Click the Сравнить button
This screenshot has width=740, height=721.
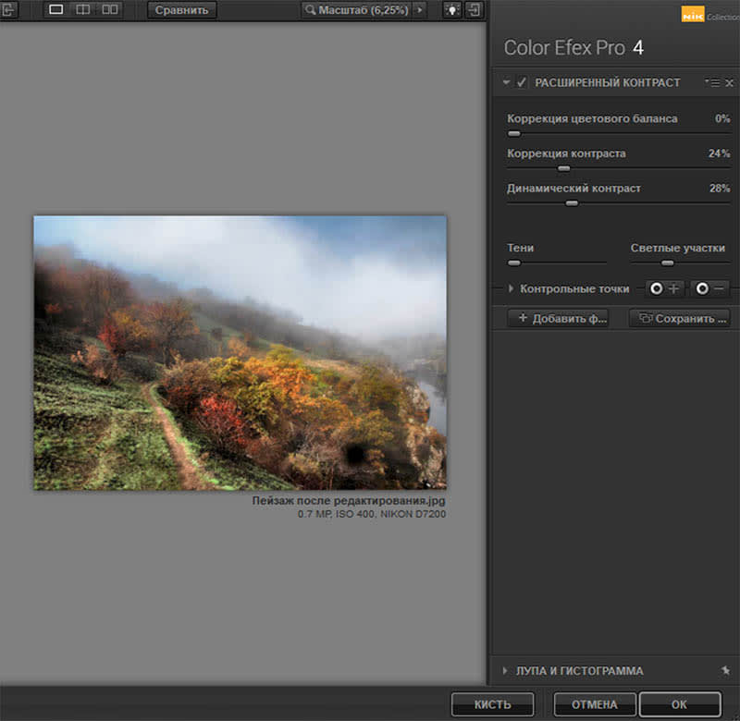(x=181, y=10)
